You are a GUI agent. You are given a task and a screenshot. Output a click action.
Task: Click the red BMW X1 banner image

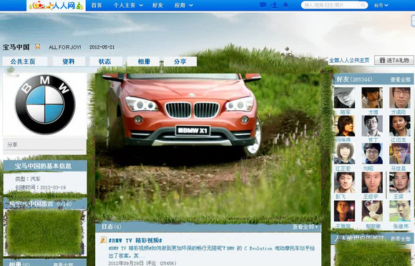pos(208,147)
